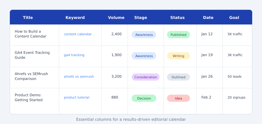
Task: Click the Jan 19 date cell
Action: (207, 55)
